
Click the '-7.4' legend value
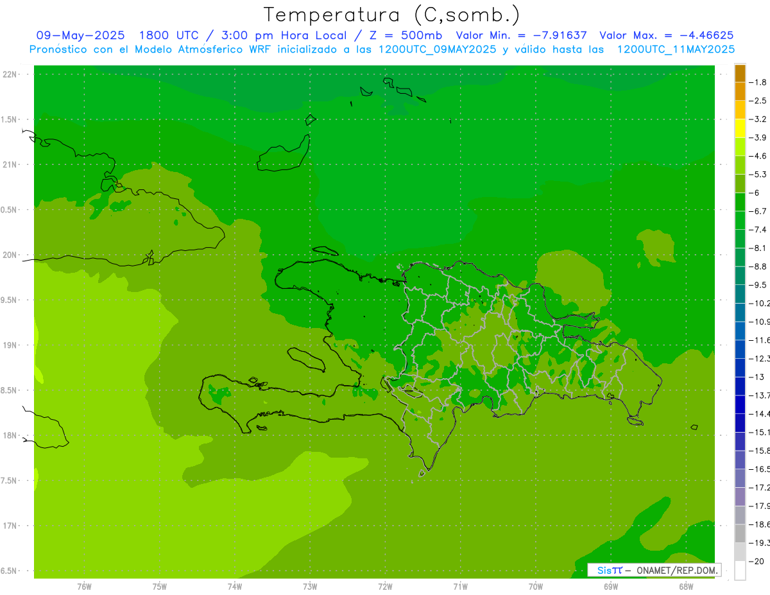(x=758, y=230)
